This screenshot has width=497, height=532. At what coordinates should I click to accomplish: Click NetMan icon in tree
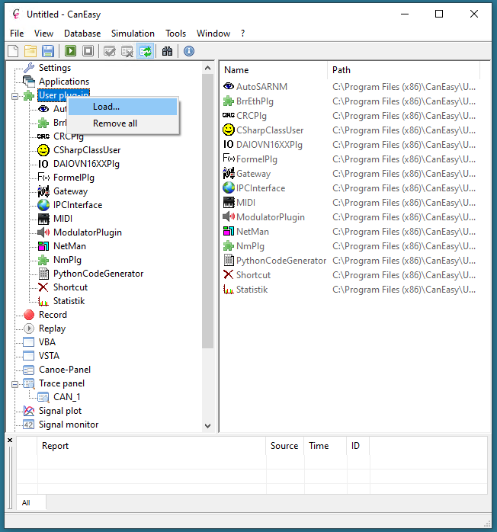click(x=43, y=246)
